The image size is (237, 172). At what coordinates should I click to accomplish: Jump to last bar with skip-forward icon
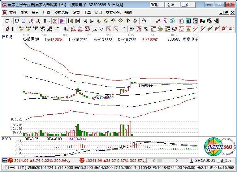[78, 21]
